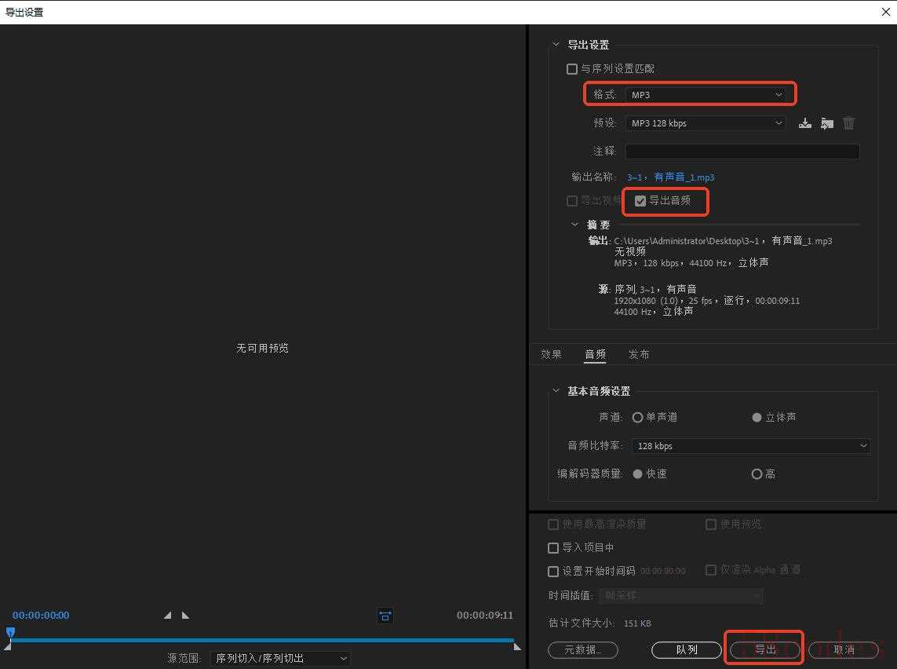Click estimated file size 151 KB
The height and width of the screenshot is (669, 897).
pyautogui.click(x=637, y=623)
